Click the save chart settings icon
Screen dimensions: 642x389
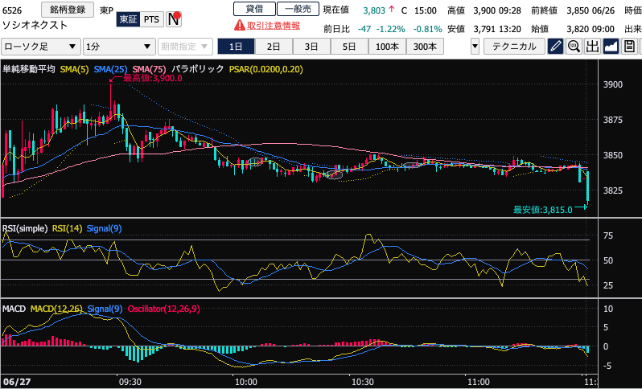tap(630, 47)
